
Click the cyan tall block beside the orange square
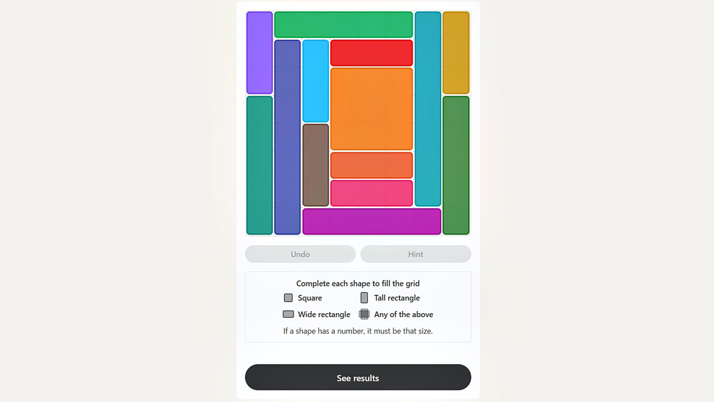(428, 109)
